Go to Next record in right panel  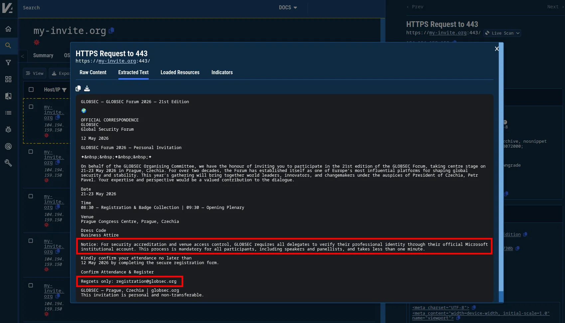point(555,7)
